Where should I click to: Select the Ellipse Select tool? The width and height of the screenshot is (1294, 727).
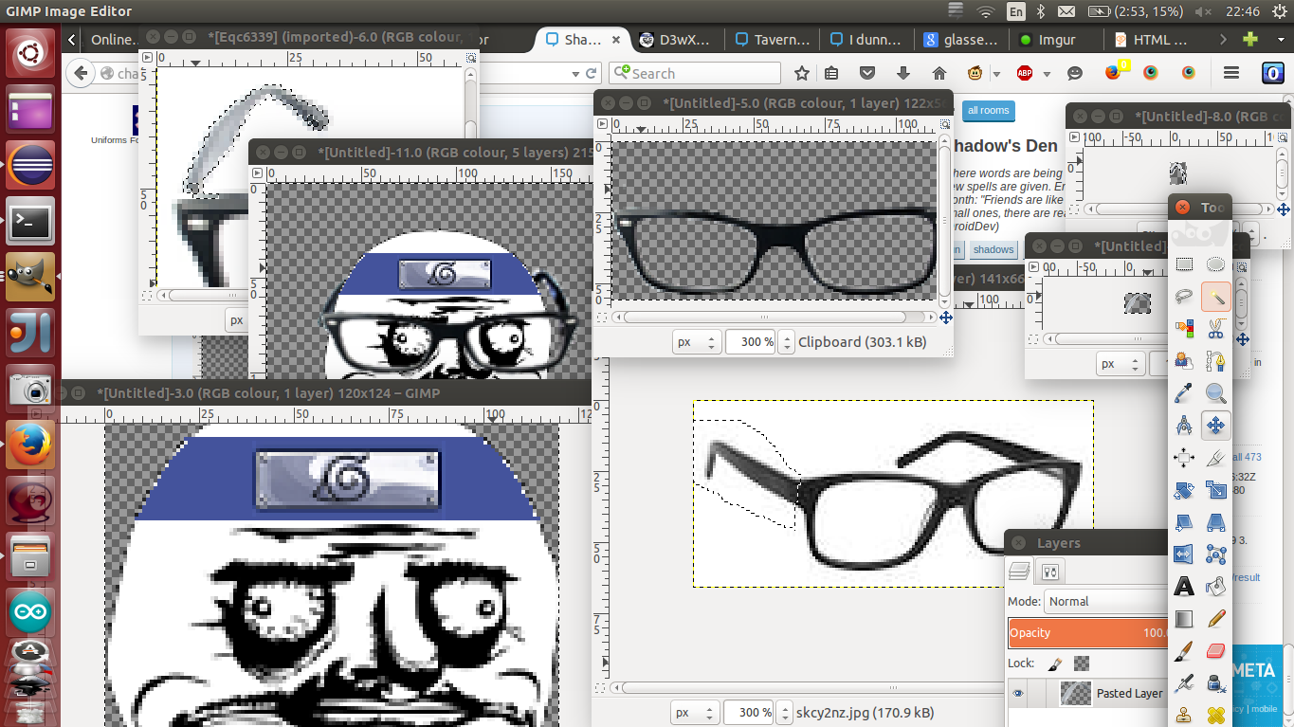[x=1215, y=264]
